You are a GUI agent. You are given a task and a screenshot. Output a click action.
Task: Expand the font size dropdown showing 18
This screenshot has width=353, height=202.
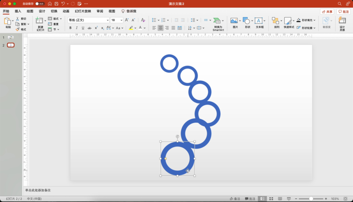click(121, 20)
